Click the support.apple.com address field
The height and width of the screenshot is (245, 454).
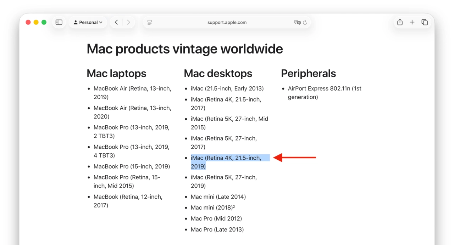click(x=227, y=22)
